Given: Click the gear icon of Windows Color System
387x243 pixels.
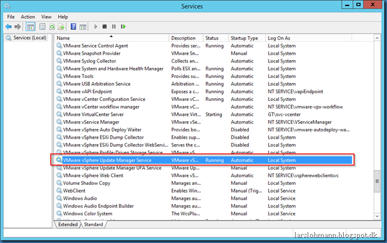Looking at the screenshot, I should [x=59, y=214].
